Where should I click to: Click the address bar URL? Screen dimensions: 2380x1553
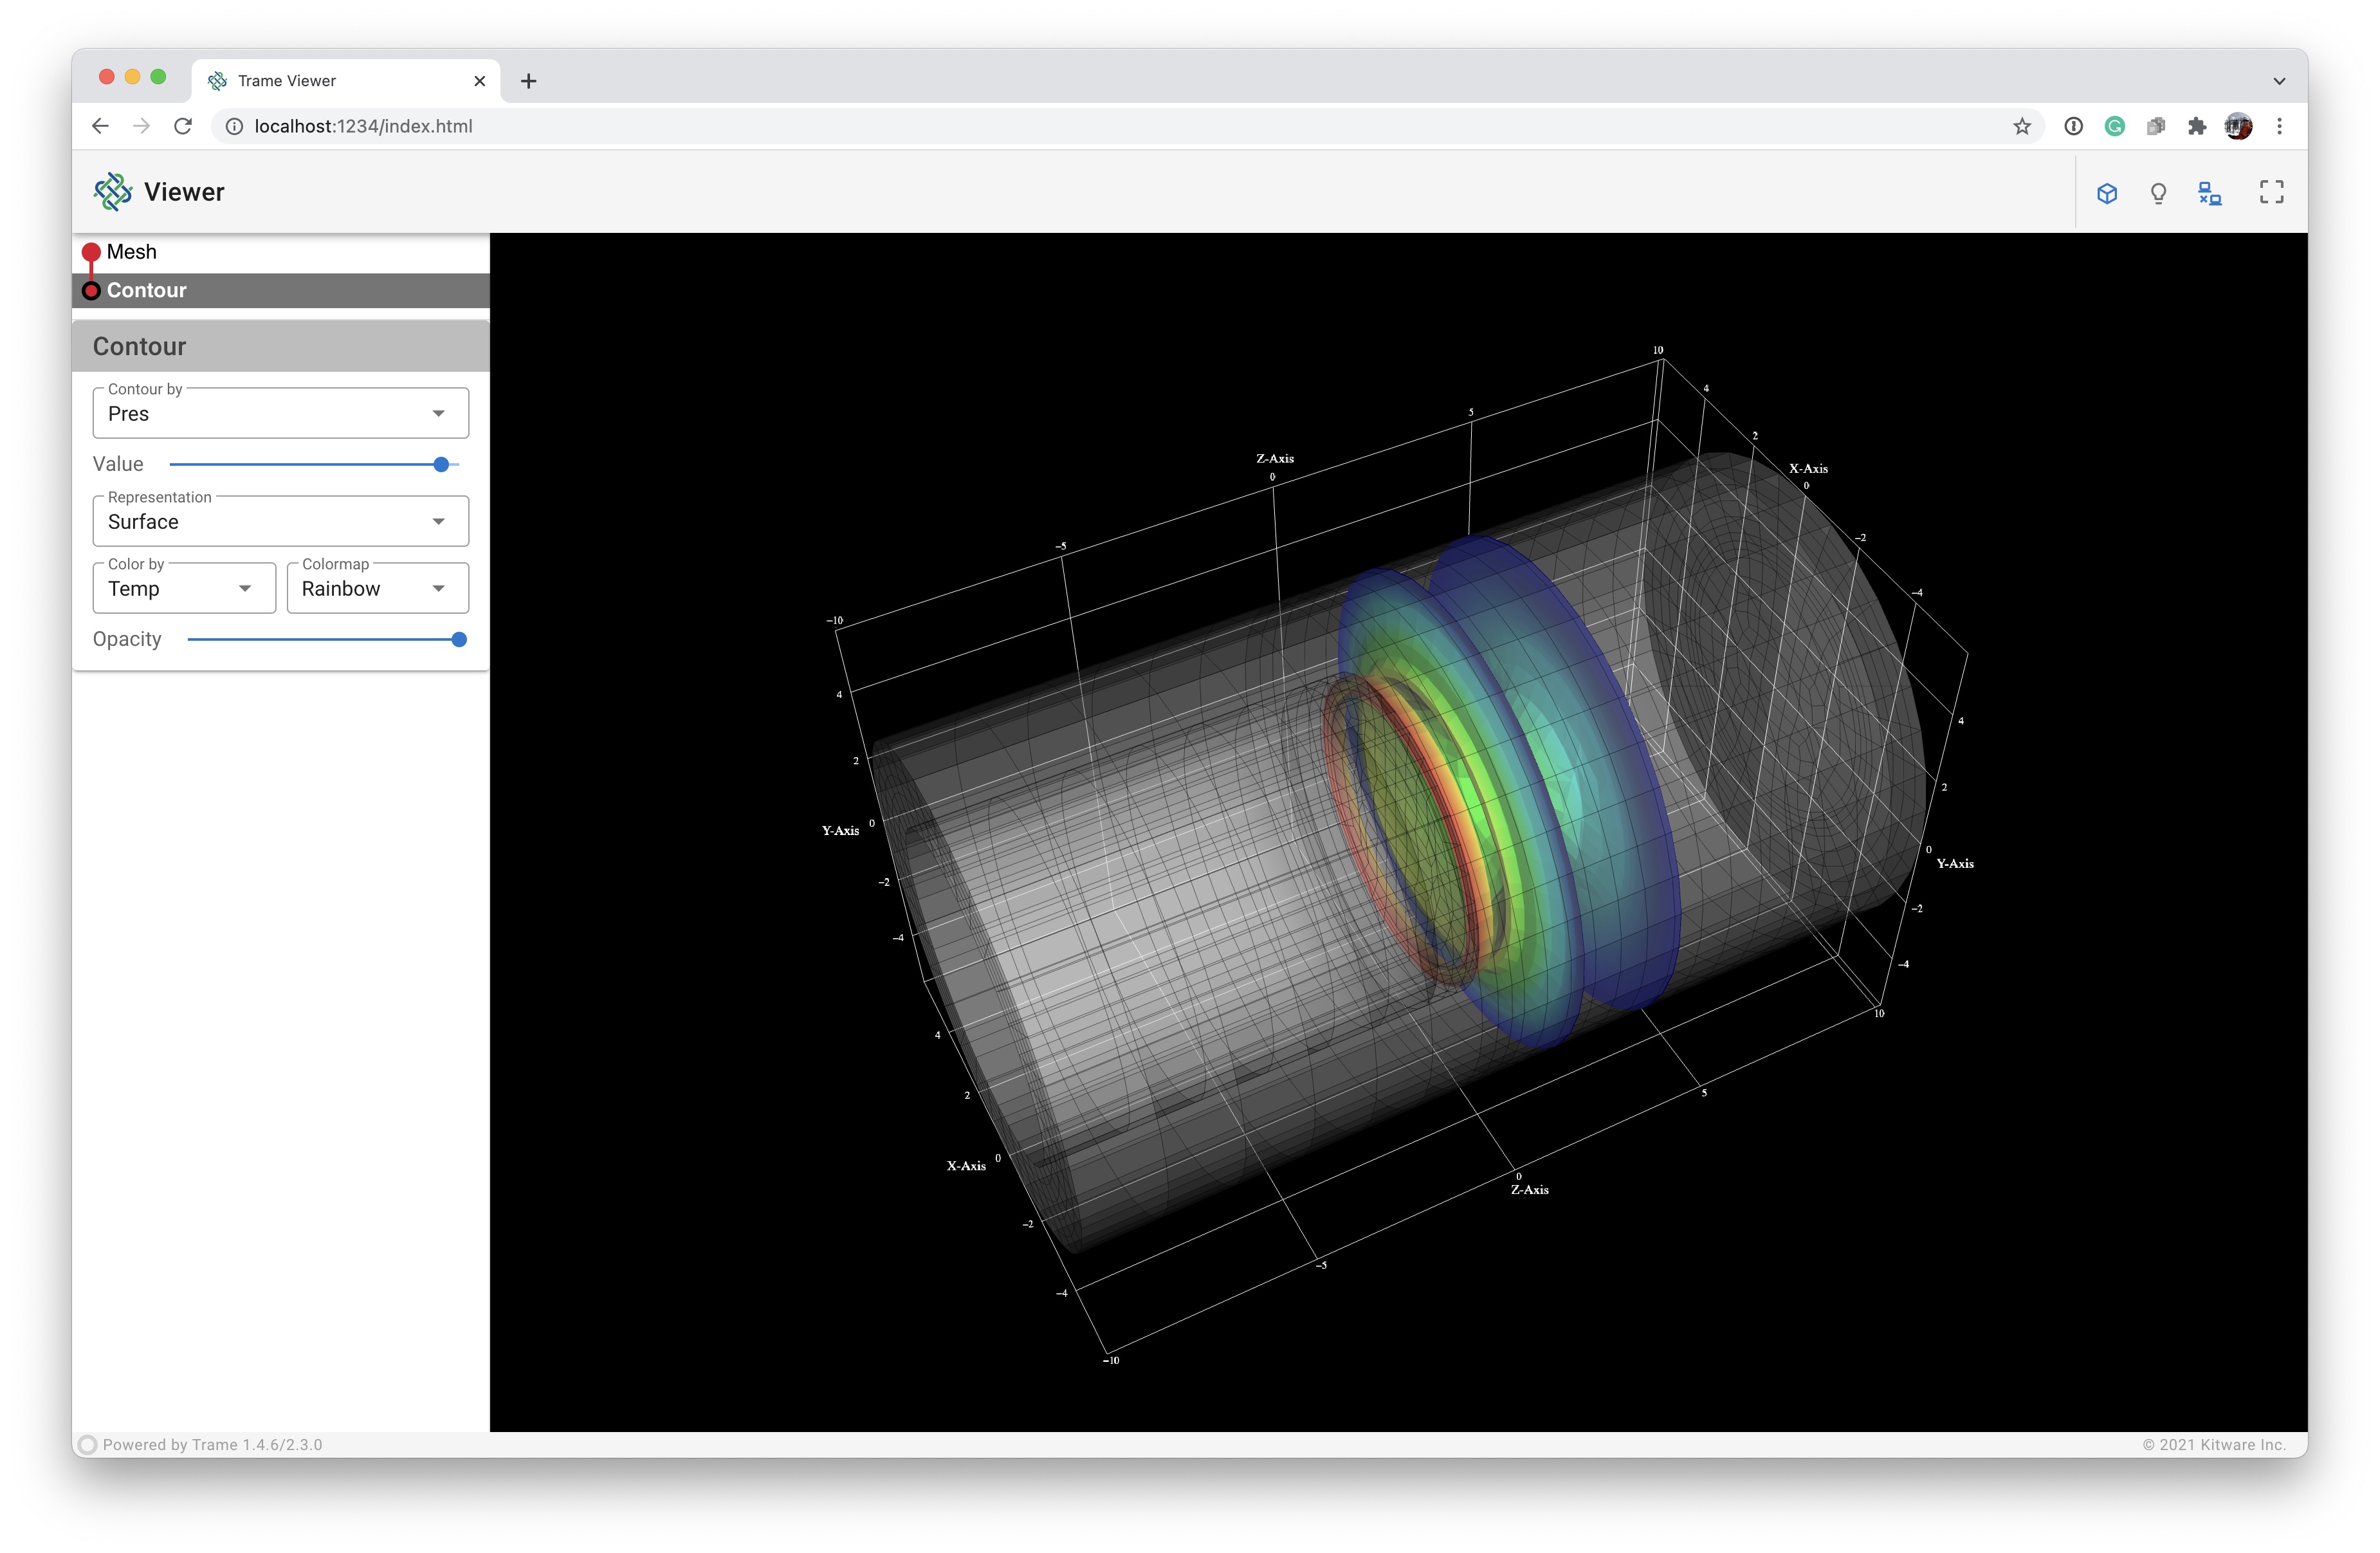pyautogui.click(x=363, y=126)
